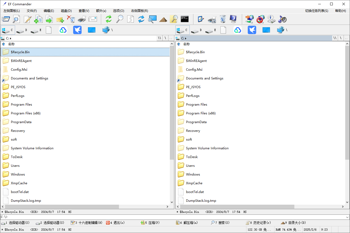
Task: Click function key 6 解压缩(n)
Action: click(x=187, y=223)
